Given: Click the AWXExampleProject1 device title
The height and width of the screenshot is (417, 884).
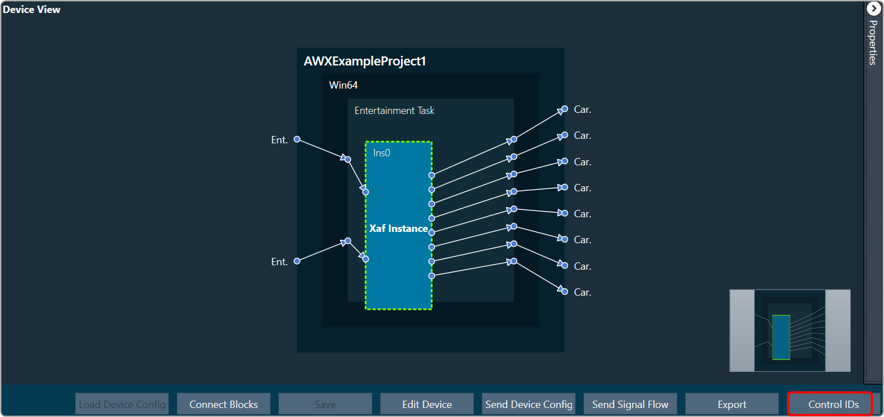Looking at the screenshot, I should point(365,62).
